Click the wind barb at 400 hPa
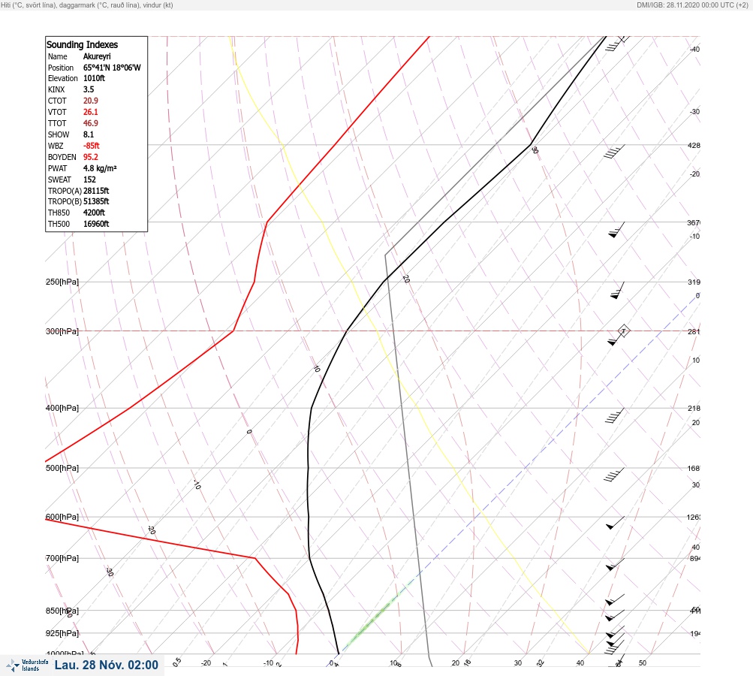 614,415
